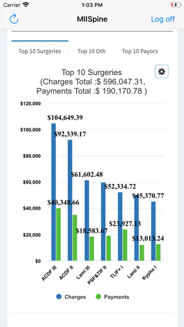Open the Top 10 Oth tab

point(91,51)
